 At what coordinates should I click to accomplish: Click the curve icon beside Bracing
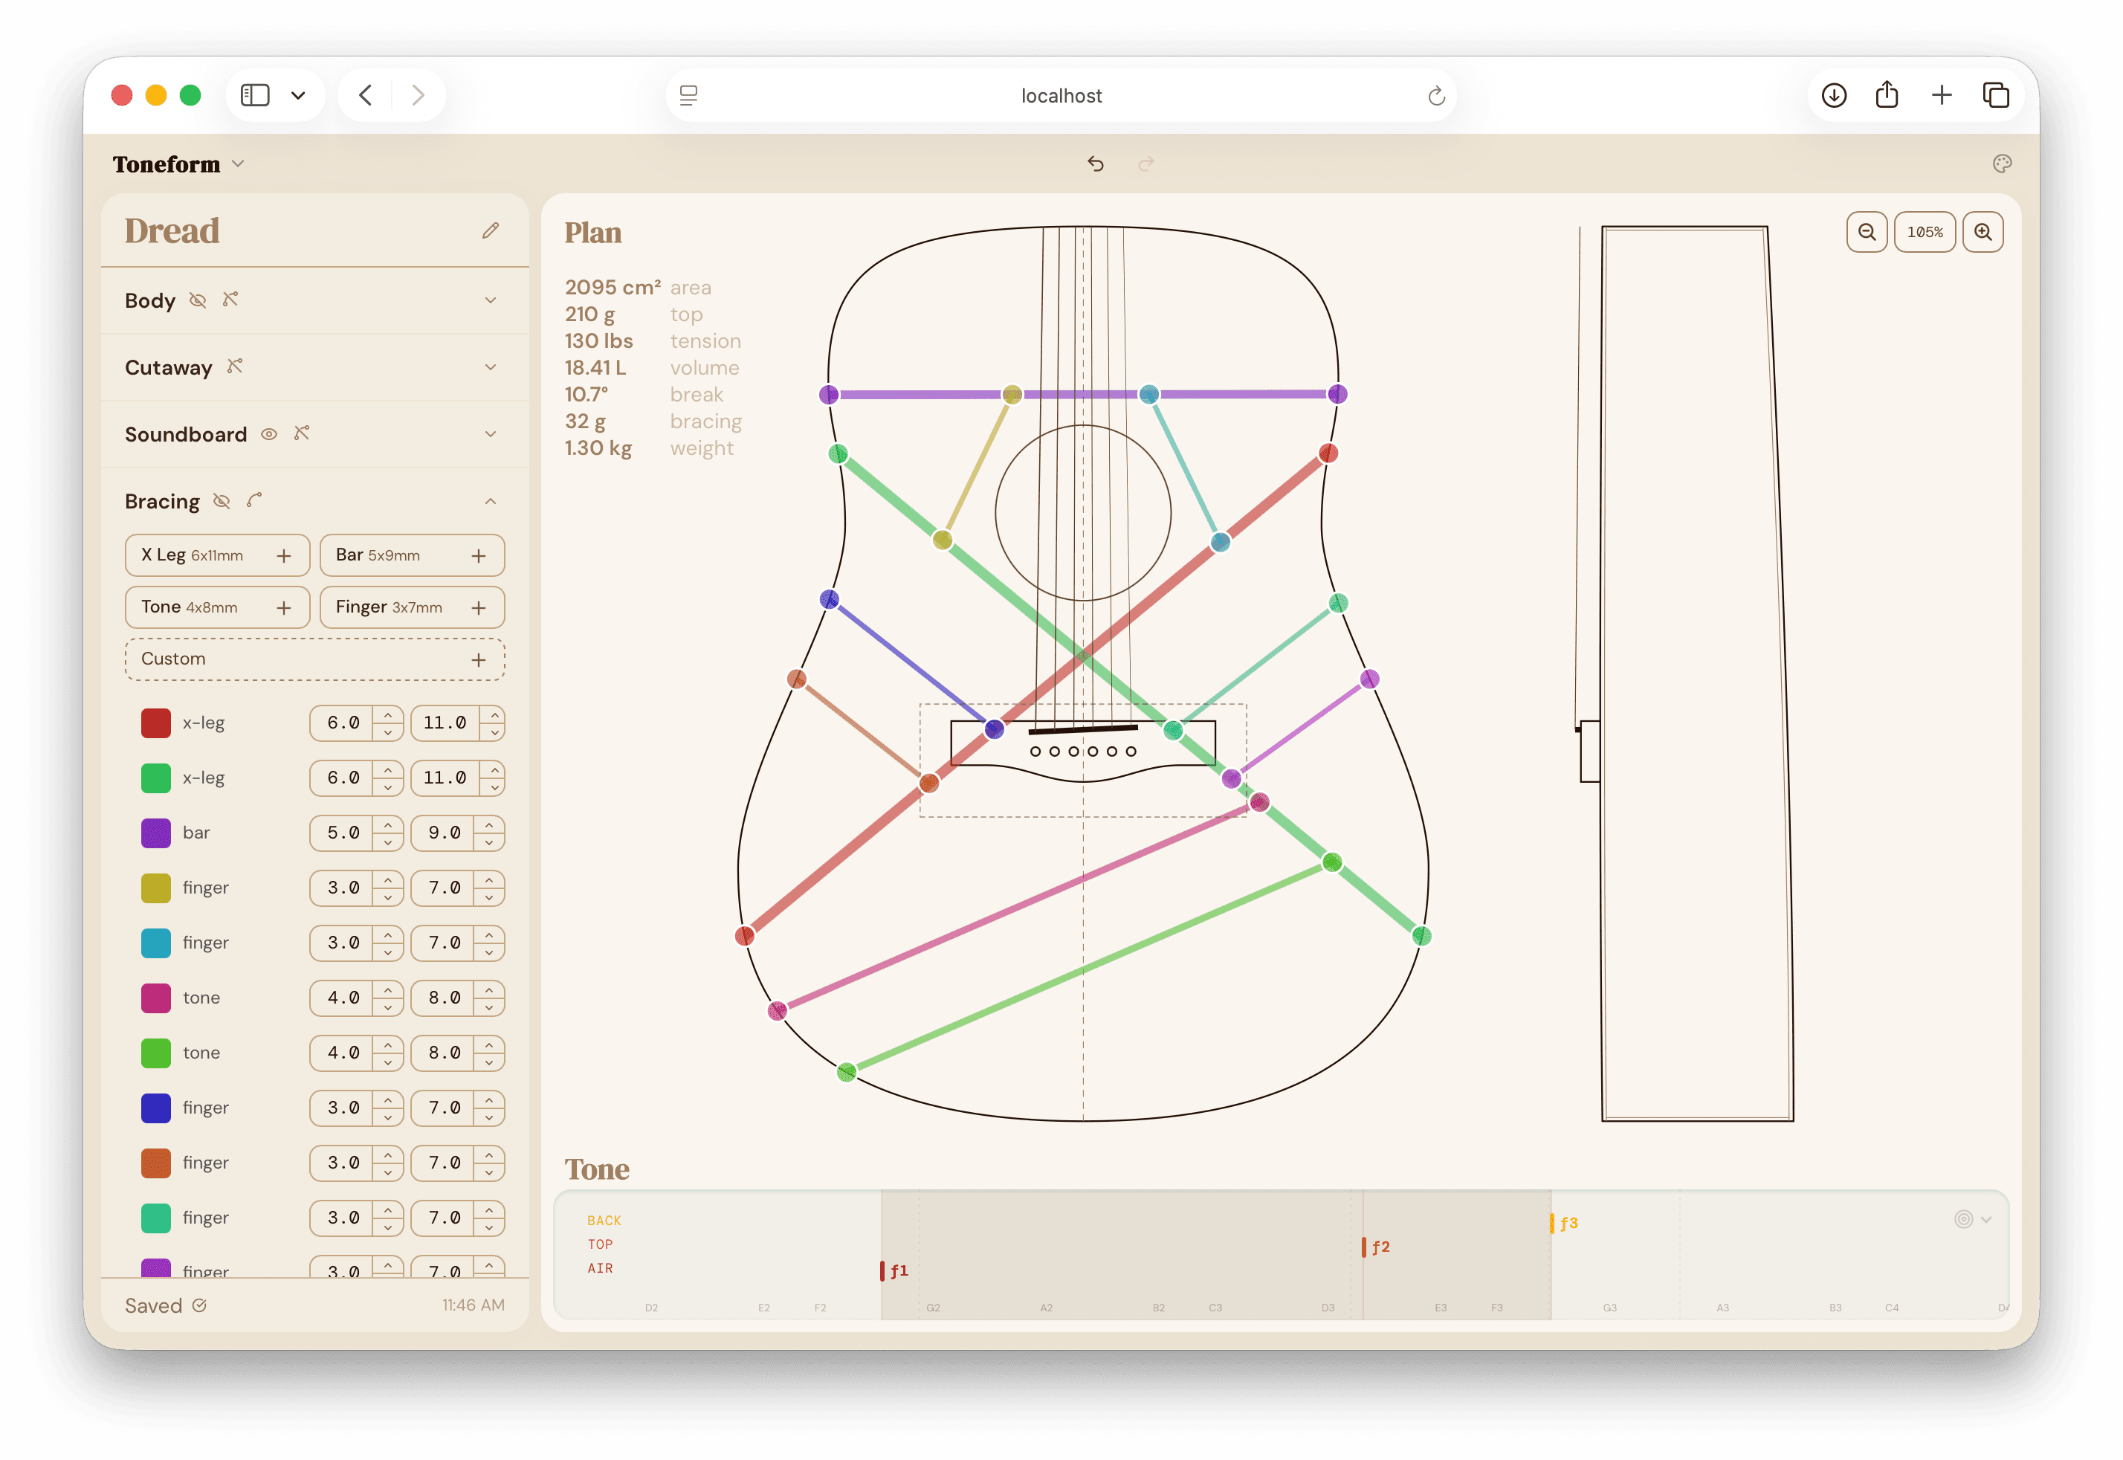coord(255,500)
